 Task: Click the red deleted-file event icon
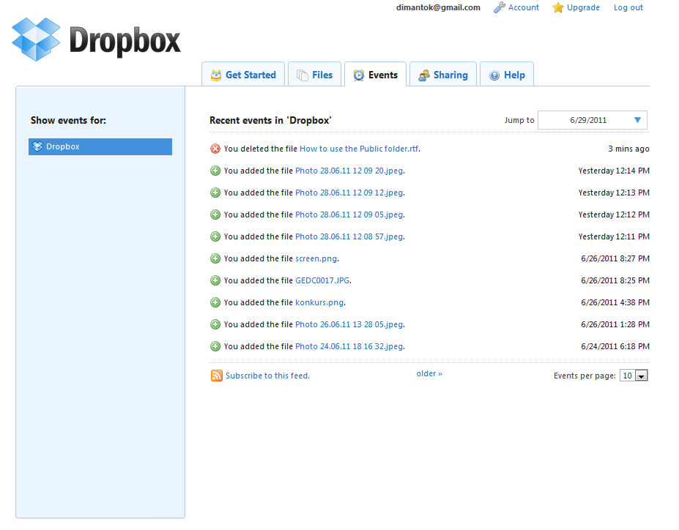[x=215, y=149]
